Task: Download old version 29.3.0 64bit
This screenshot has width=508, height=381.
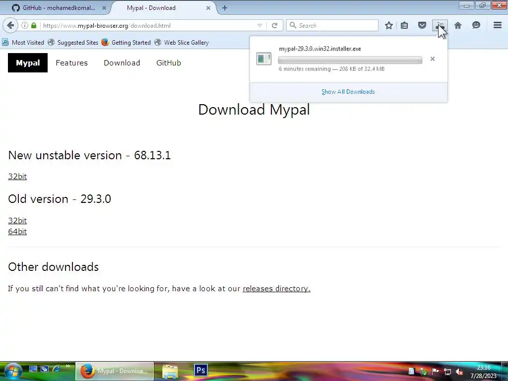Action: (x=17, y=231)
